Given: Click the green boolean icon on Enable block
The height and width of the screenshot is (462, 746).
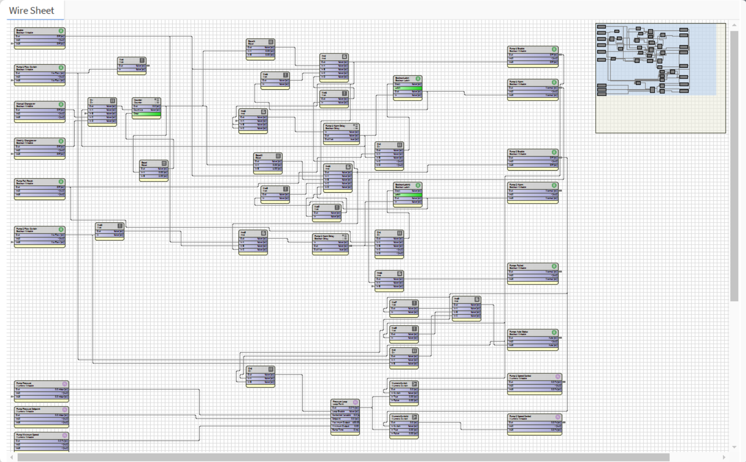Looking at the screenshot, I should 61,31.
